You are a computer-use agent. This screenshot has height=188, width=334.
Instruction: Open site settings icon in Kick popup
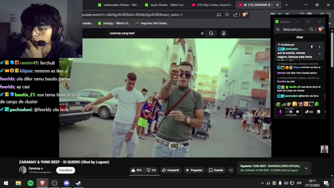pos(278,30)
